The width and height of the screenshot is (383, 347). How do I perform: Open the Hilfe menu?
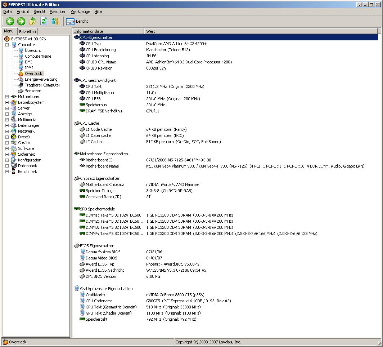(98, 12)
